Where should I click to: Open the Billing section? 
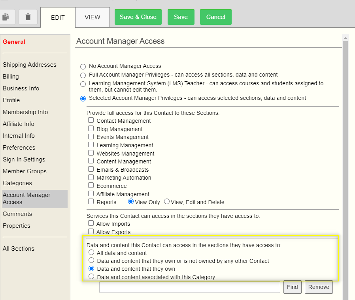click(11, 77)
